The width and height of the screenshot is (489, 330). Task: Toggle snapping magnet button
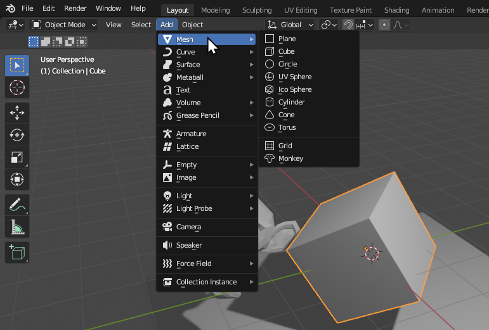tap(348, 25)
